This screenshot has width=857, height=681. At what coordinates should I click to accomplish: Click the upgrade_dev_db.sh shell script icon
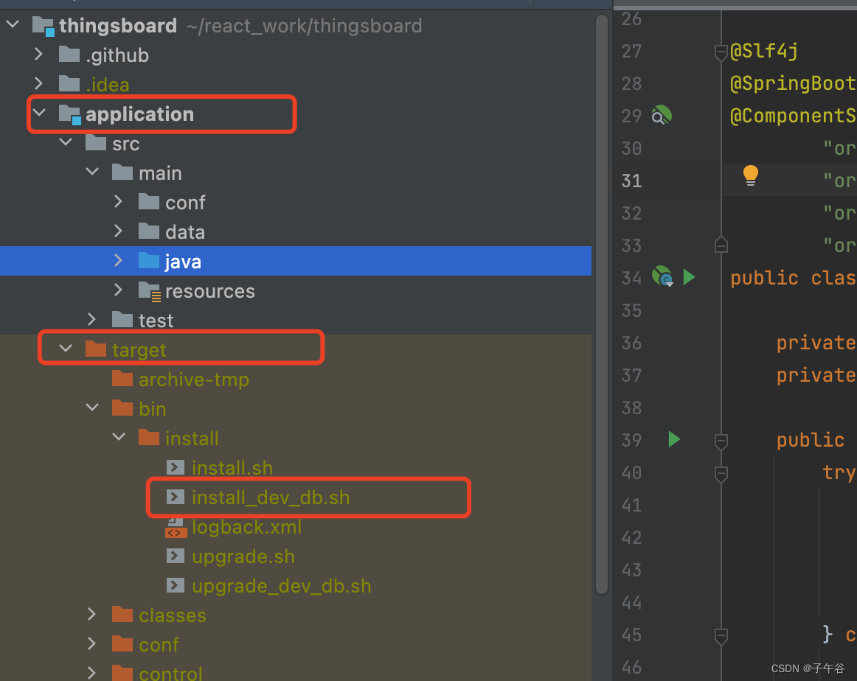(175, 585)
